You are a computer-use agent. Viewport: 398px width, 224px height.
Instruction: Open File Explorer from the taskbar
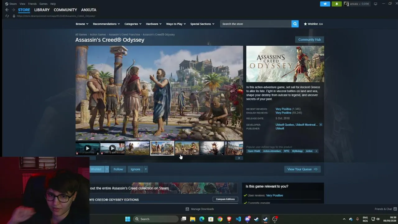[x=192, y=219]
